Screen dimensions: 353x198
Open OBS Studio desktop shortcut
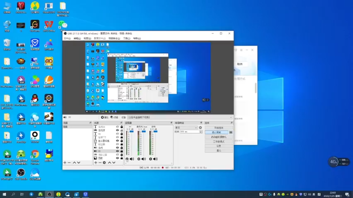tap(21, 174)
